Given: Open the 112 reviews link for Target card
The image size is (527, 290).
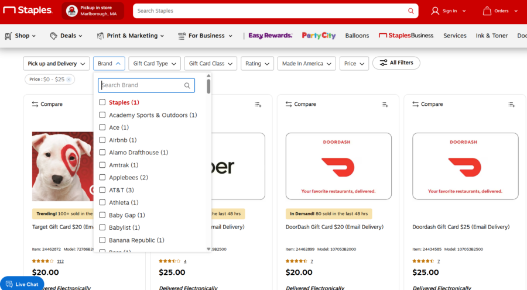Looking at the screenshot, I should tap(60, 261).
